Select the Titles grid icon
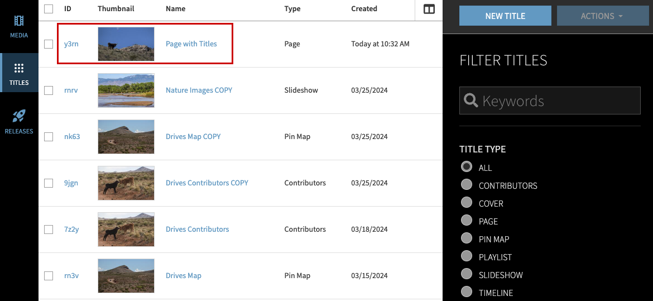This screenshot has height=301, width=653. click(19, 69)
